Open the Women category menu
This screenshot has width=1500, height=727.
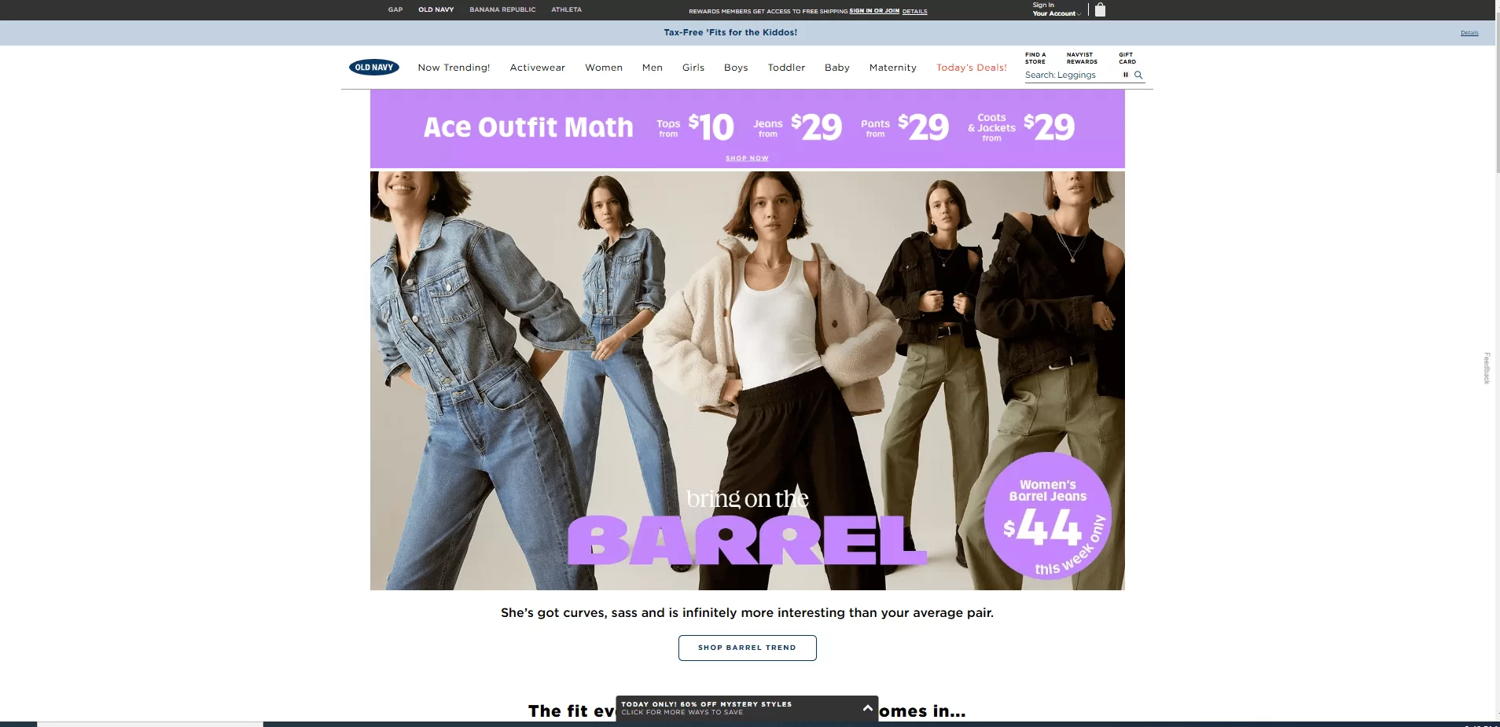click(603, 68)
